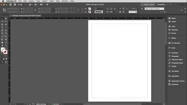
Task: Click the Fill color box in toolbox
Action: coord(3,50)
